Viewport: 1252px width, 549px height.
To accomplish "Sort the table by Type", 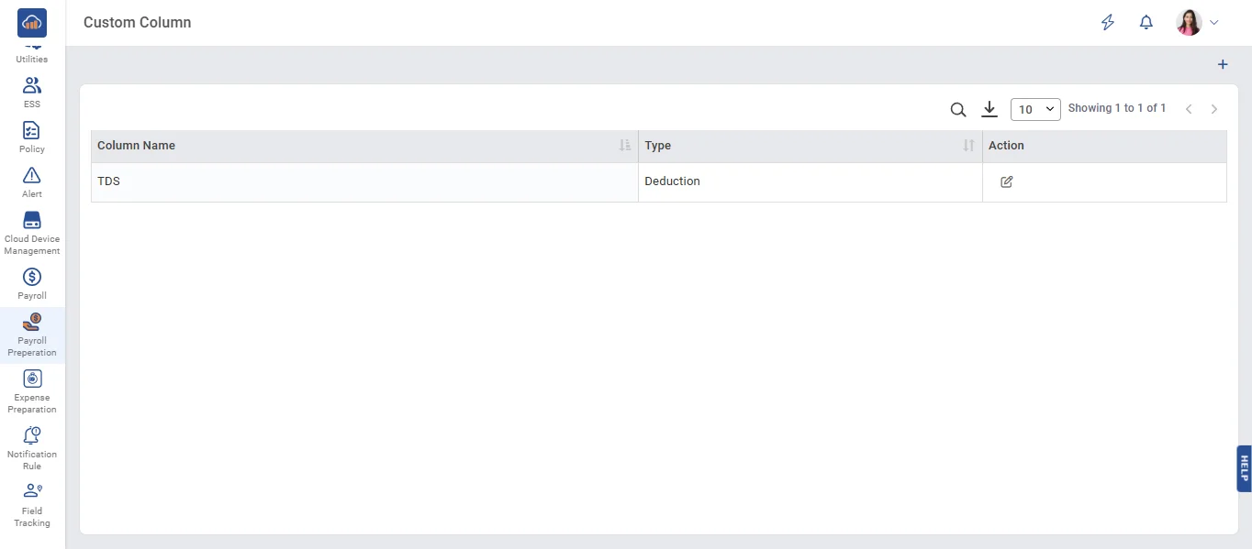I will (x=968, y=146).
